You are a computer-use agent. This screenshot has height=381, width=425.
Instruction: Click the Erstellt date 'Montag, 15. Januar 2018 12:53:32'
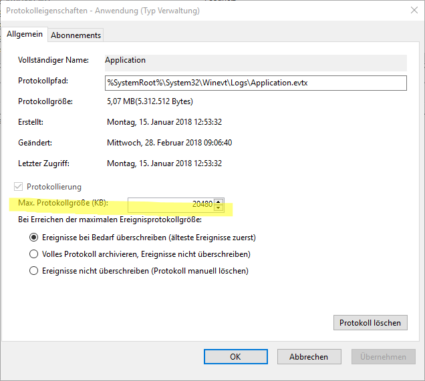pos(164,122)
